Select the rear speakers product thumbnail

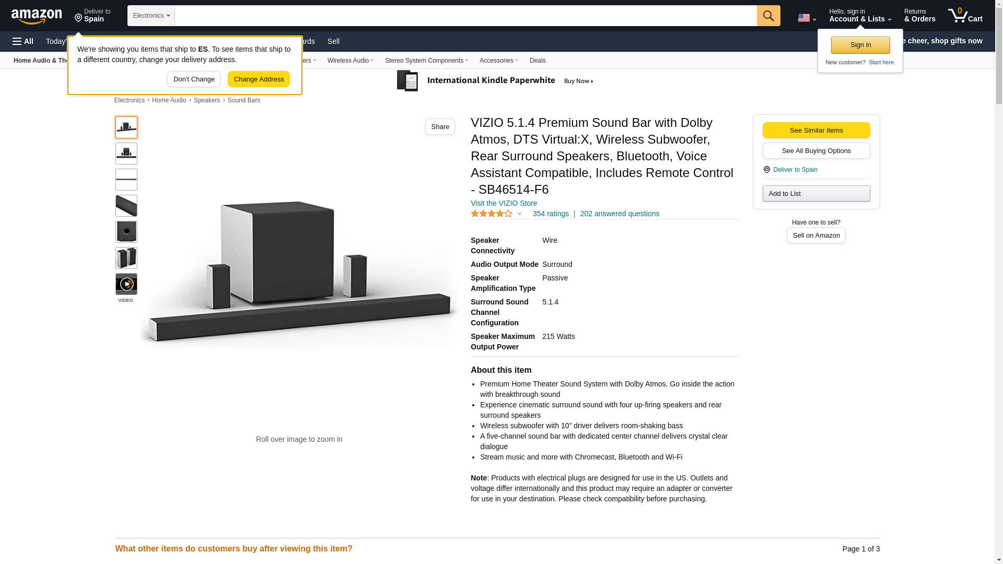(126, 258)
